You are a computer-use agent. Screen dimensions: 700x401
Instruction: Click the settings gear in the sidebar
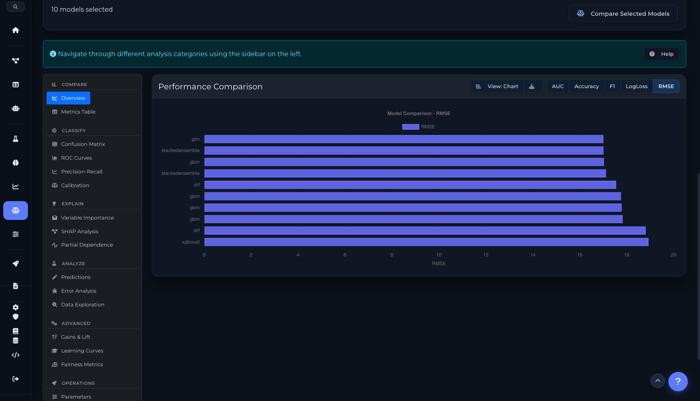point(15,307)
